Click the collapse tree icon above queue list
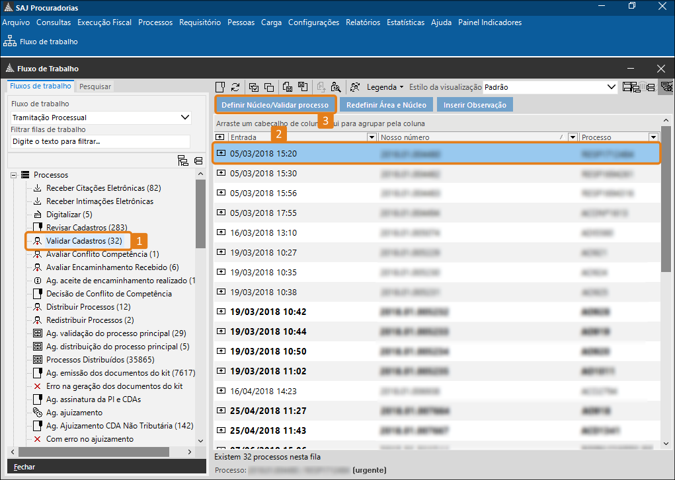This screenshot has height=480, width=675. (x=198, y=160)
